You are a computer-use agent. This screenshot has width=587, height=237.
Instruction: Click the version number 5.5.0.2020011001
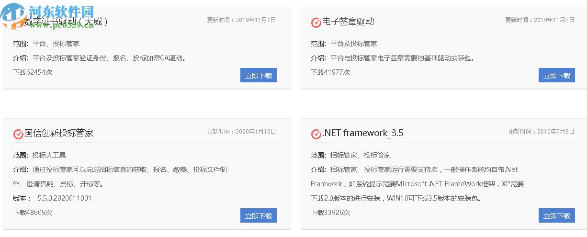65,198
